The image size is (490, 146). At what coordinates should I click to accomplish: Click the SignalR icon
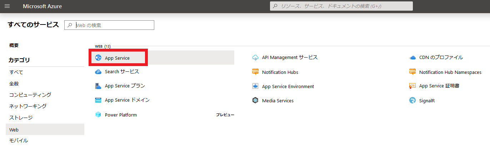412,101
